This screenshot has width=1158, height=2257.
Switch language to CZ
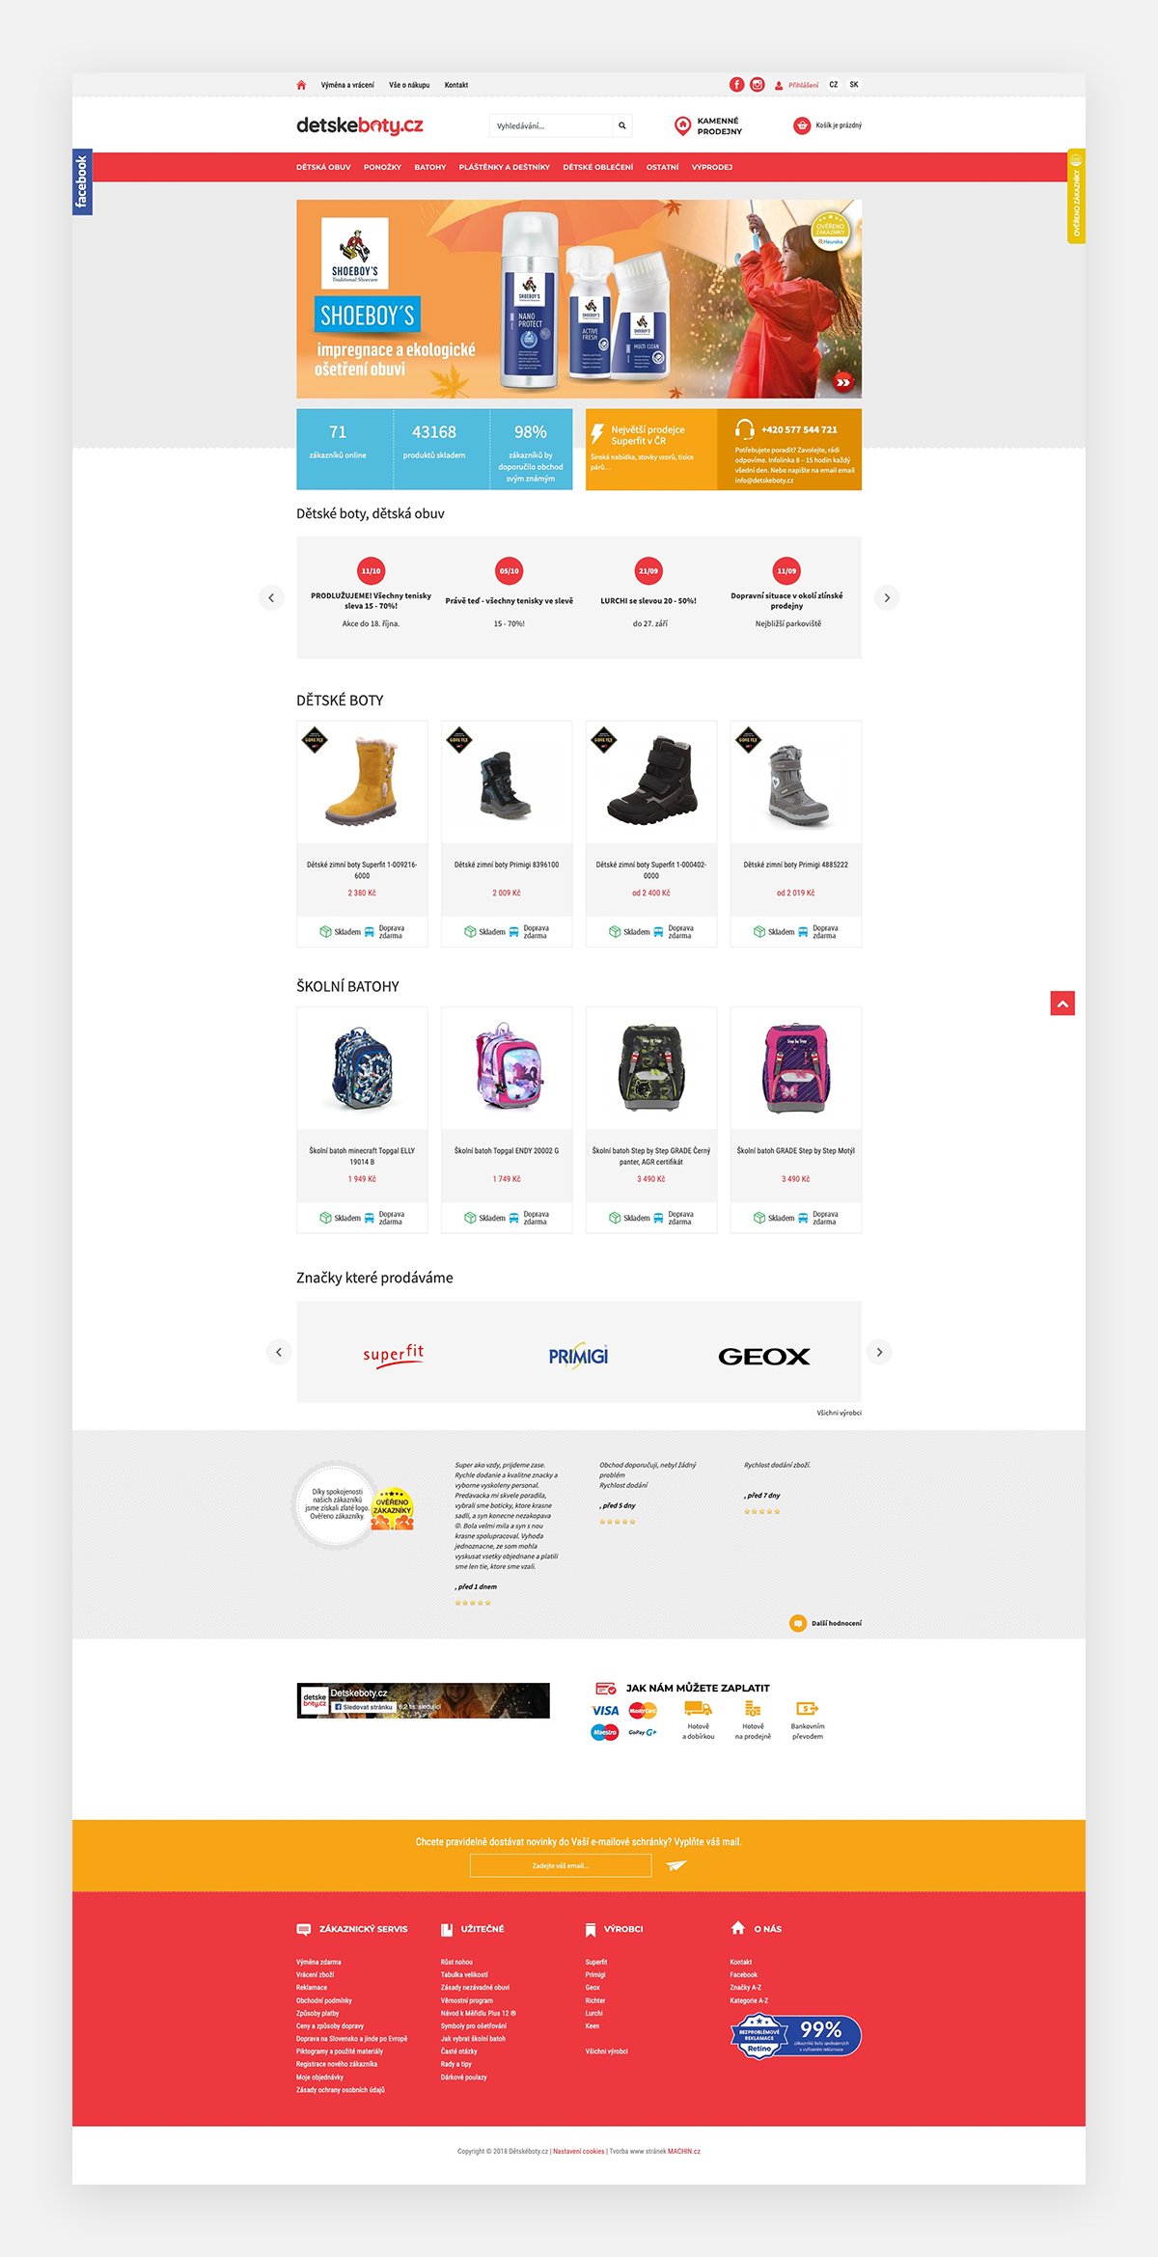pos(834,85)
